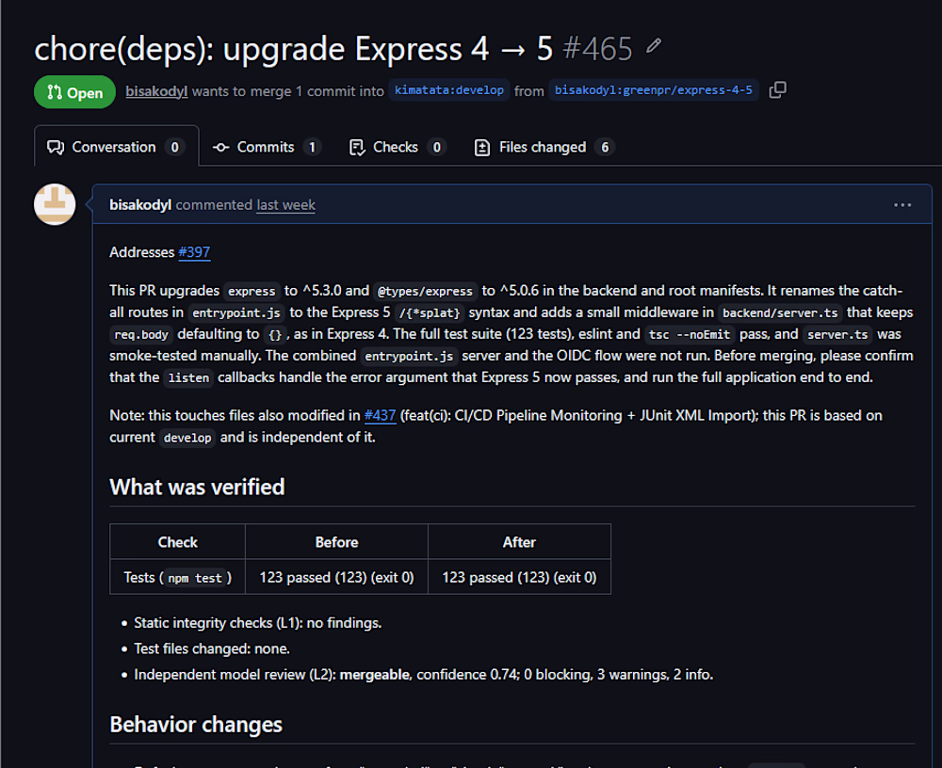Switch to the Conversation tab
Viewport: 942px width, 768px height.
coord(116,147)
